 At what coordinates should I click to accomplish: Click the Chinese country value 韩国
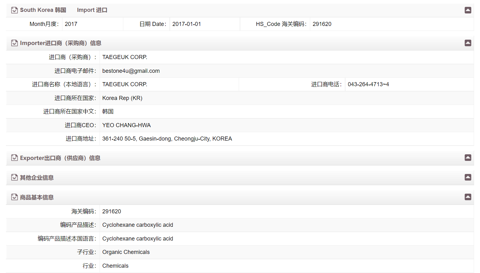[108, 112]
